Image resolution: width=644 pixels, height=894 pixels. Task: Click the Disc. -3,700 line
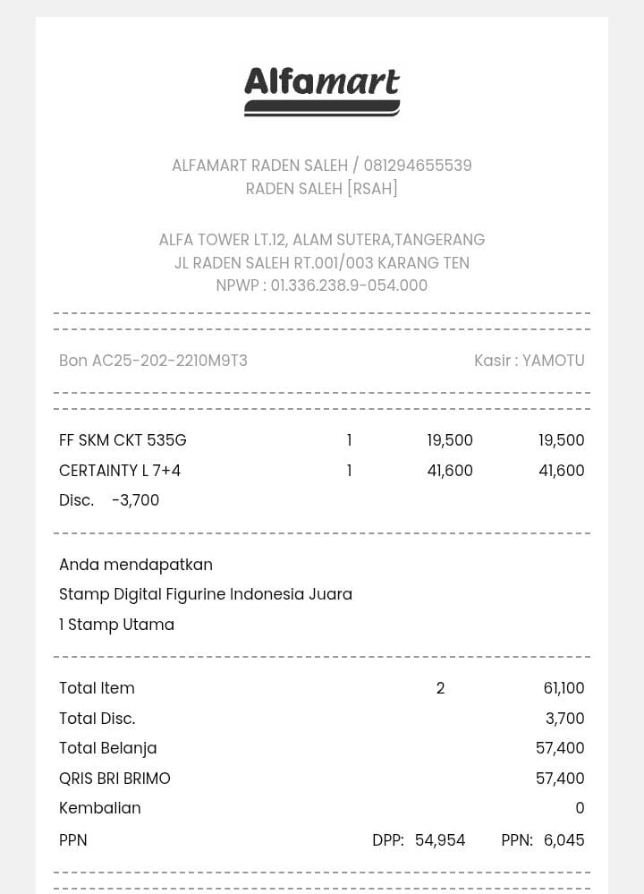click(x=109, y=500)
